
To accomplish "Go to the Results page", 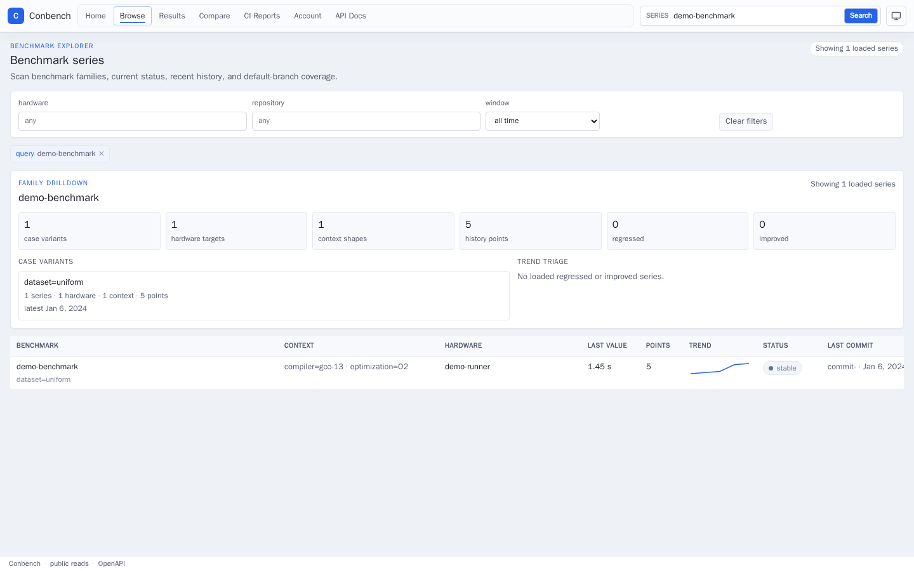I will pos(172,16).
